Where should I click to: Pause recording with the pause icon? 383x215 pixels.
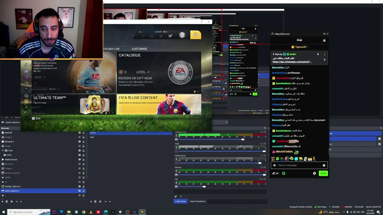379,139
